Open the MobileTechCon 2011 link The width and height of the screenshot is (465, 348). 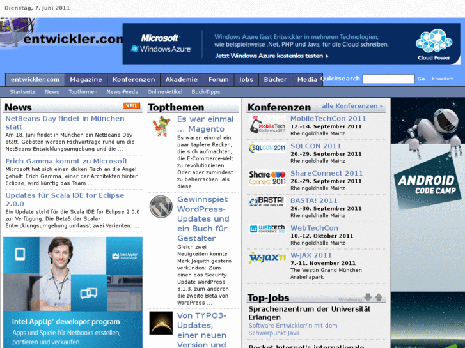tap(328, 119)
